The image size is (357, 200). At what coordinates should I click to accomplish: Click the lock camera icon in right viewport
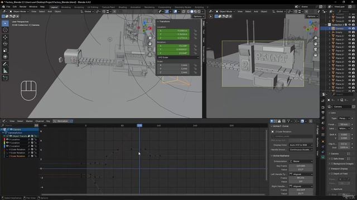(316, 55)
